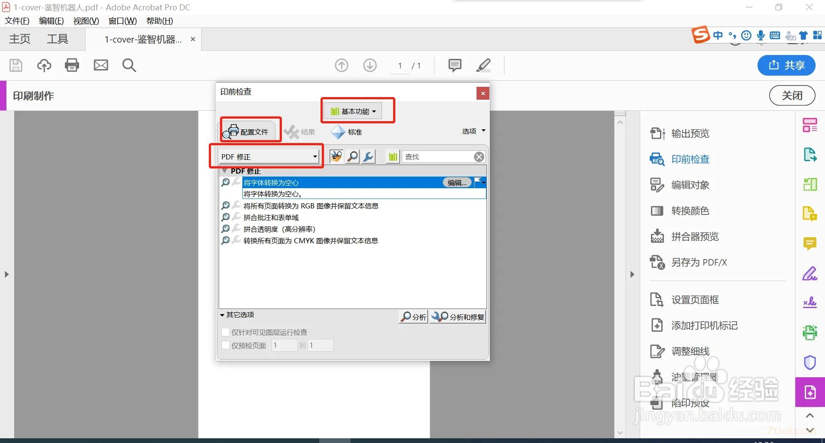This screenshot has height=443, width=825.
Task: Open the 选项 dropdown menu
Action: pyautogui.click(x=474, y=131)
